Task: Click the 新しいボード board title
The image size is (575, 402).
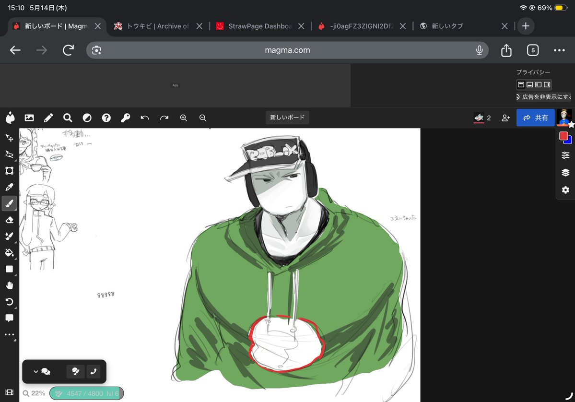Action: [x=287, y=118]
